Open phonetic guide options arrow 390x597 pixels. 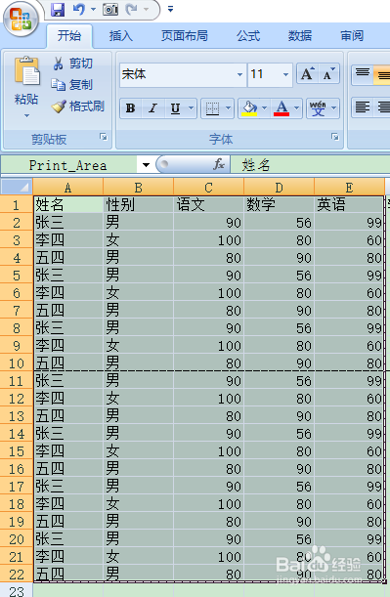coord(334,108)
